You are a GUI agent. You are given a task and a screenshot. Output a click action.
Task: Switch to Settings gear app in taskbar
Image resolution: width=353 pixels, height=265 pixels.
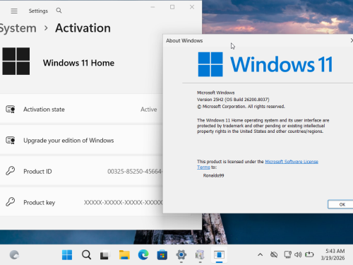181,255
